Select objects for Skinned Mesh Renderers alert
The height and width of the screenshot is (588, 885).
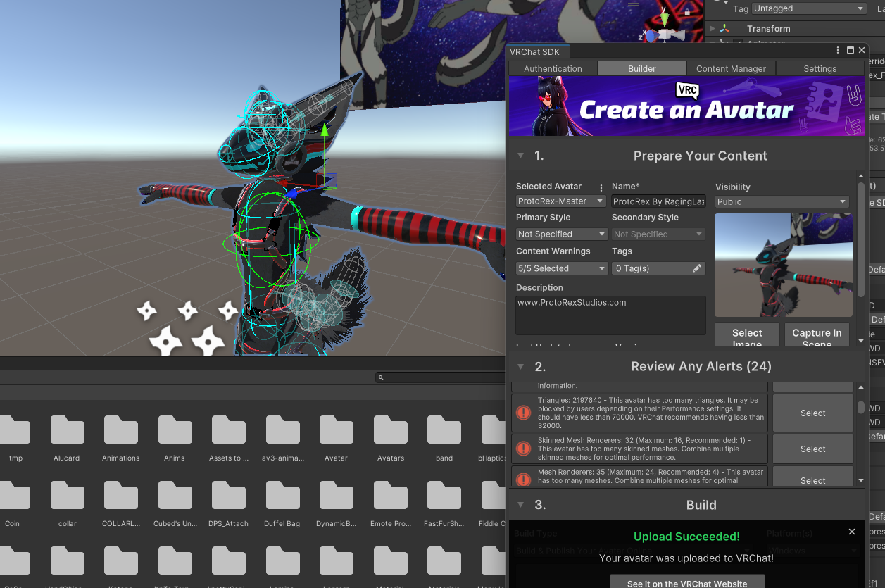(x=812, y=449)
